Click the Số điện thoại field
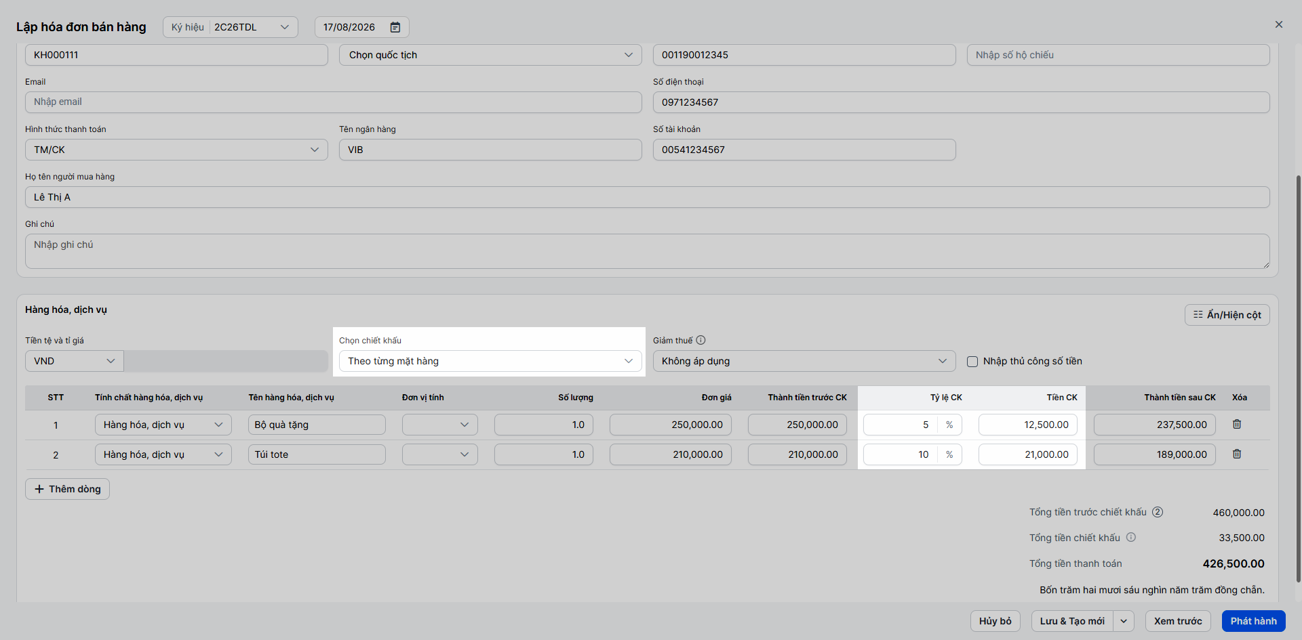Viewport: 1302px width, 640px height. (x=962, y=102)
